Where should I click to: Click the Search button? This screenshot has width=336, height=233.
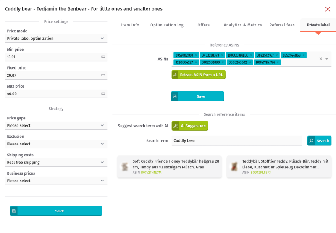319,141
